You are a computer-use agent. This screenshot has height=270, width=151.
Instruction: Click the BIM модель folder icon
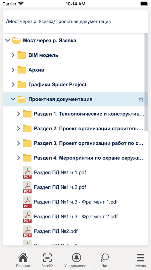[x=22, y=55]
